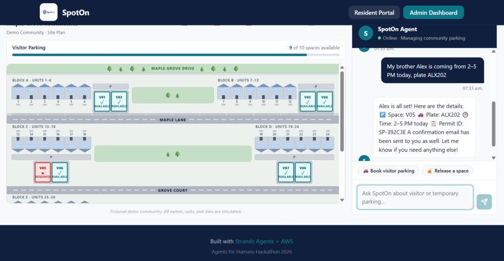The height and width of the screenshot is (261, 504).
Task: Click the Online status indicator text
Action: click(x=423, y=38)
